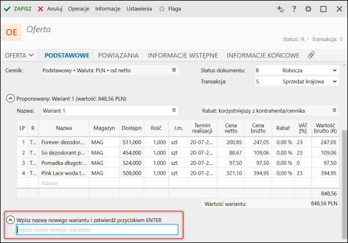Screen dimensions: 348x243
Task: Expand the Transakcja dropdown
Action: [334, 82]
